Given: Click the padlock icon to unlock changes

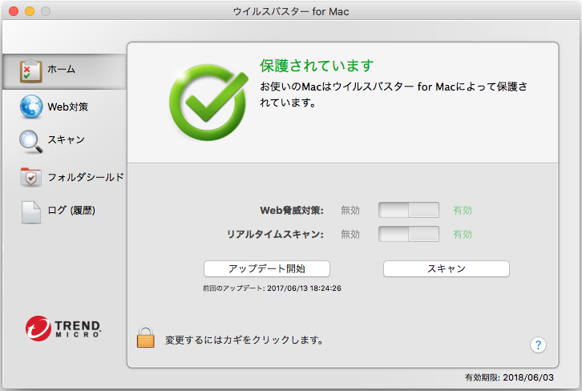Looking at the screenshot, I should pos(146,337).
